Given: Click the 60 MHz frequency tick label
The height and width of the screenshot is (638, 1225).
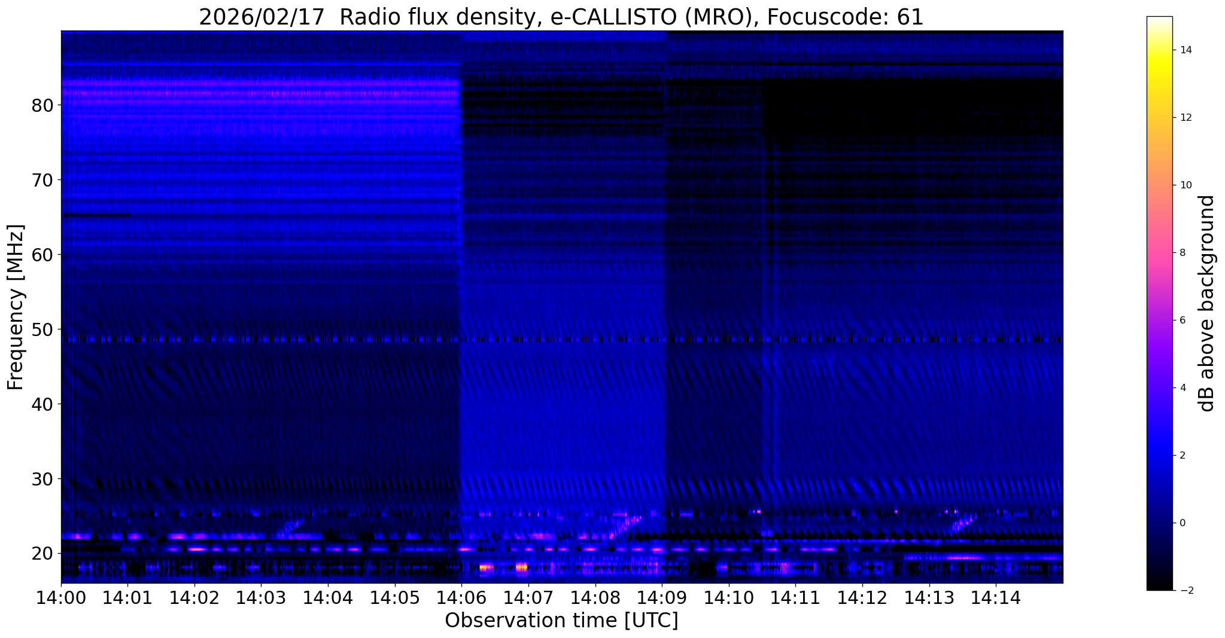Looking at the screenshot, I should (42, 255).
